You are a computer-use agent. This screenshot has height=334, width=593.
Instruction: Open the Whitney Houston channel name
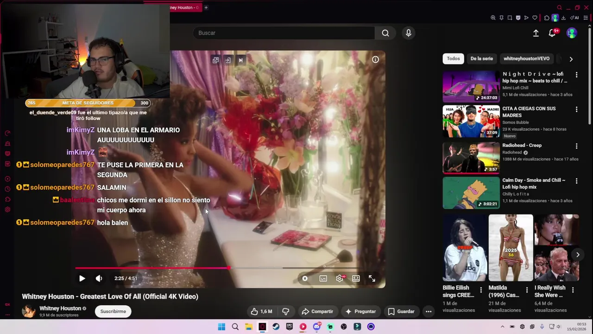coord(60,308)
